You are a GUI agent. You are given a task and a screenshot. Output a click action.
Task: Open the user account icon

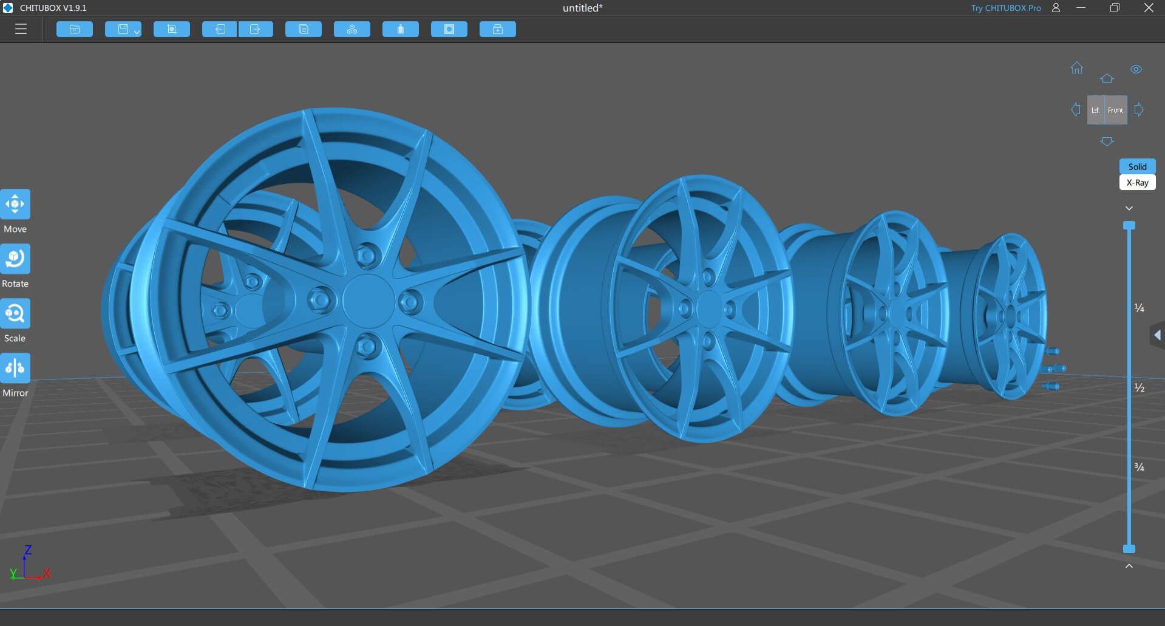[x=1056, y=8]
